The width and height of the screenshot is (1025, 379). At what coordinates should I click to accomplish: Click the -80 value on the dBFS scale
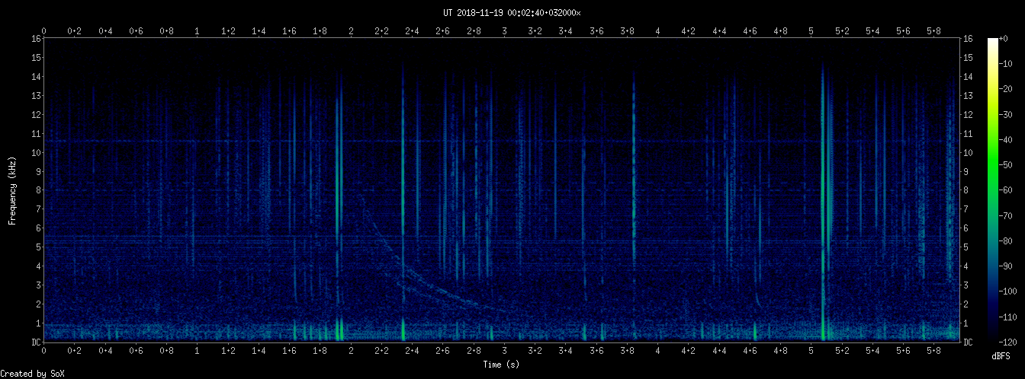click(x=1007, y=241)
